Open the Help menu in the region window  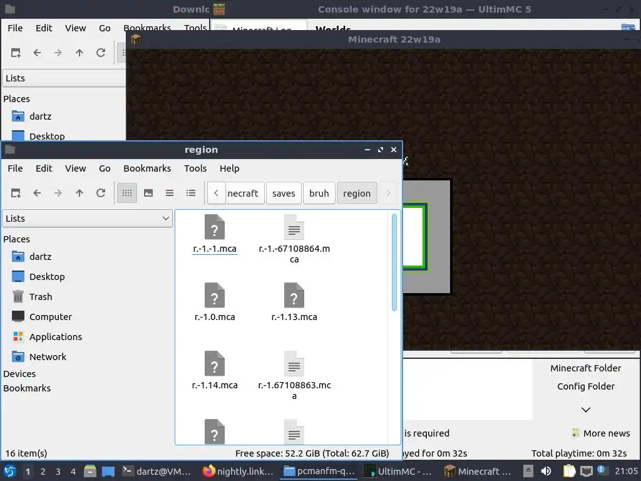pos(229,168)
